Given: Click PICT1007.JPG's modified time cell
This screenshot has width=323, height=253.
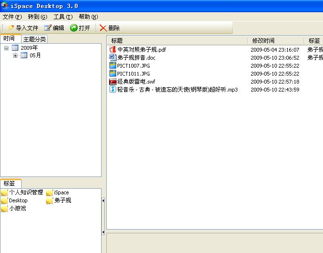Looking at the screenshot, I should click(x=275, y=66).
